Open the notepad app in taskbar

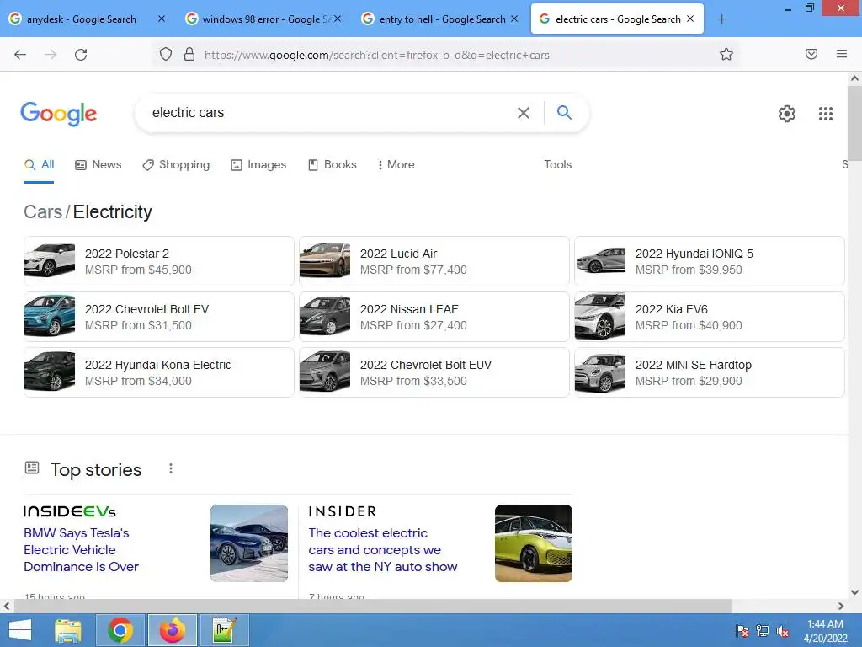pos(224,630)
